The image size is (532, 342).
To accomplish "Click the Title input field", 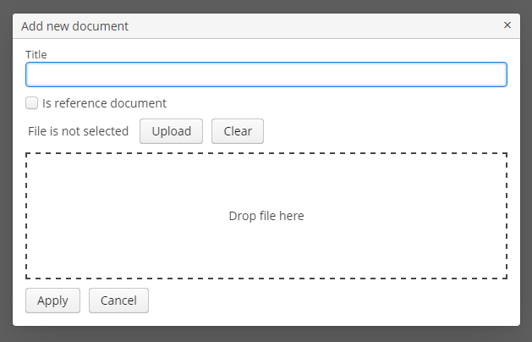I will pyautogui.click(x=266, y=74).
